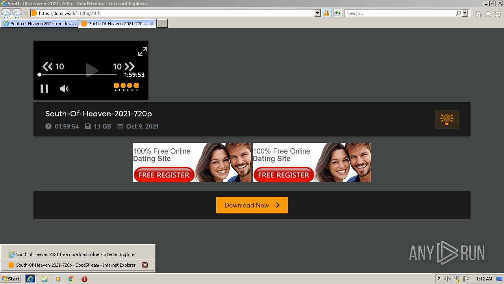The image size is (504, 284).
Task: Open the Tools gear icon
Action: pos(498,14)
